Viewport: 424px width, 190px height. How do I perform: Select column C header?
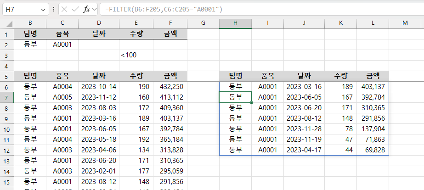[x=62, y=23]
